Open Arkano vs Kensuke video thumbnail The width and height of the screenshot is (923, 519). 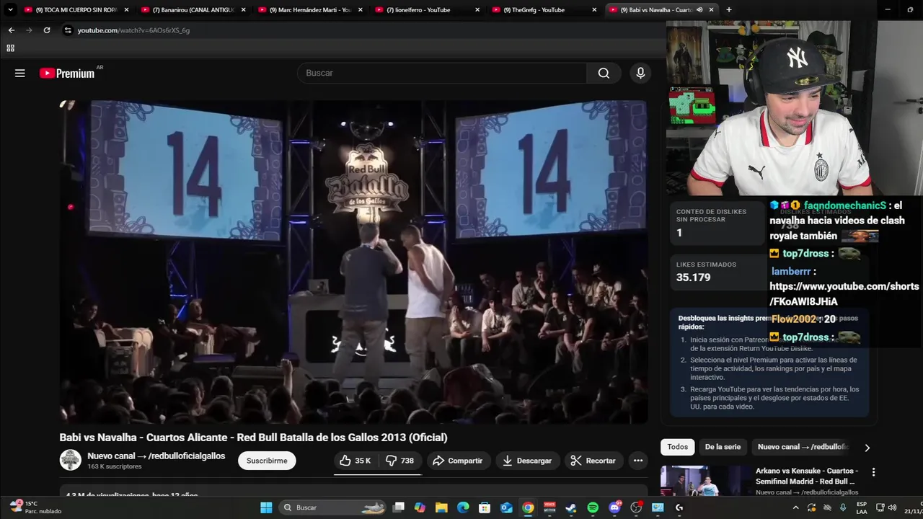[x=705, y=481]
